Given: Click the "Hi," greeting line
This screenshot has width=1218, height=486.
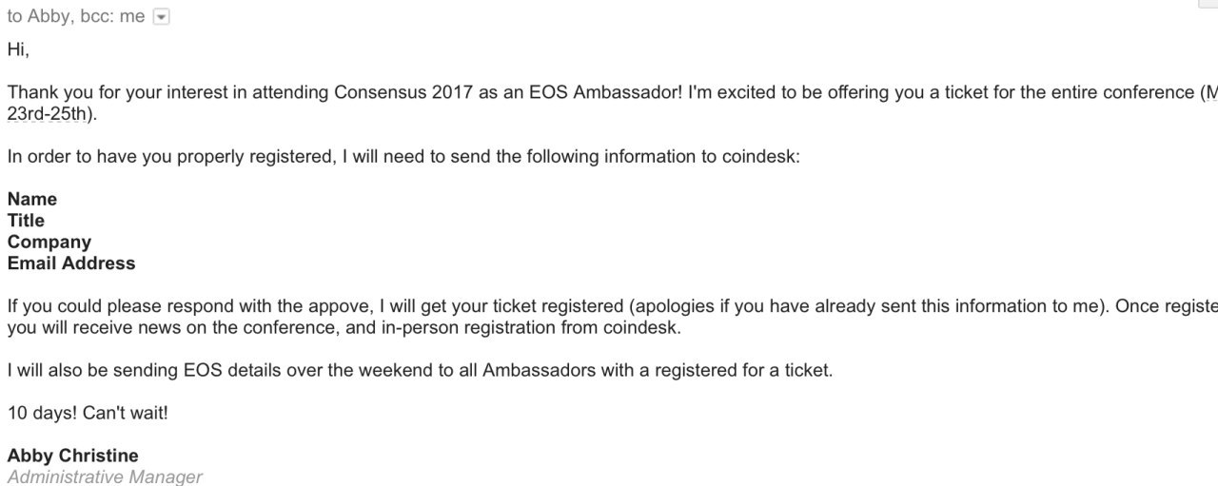Looking at the screenshot, I should coord(18,49).
